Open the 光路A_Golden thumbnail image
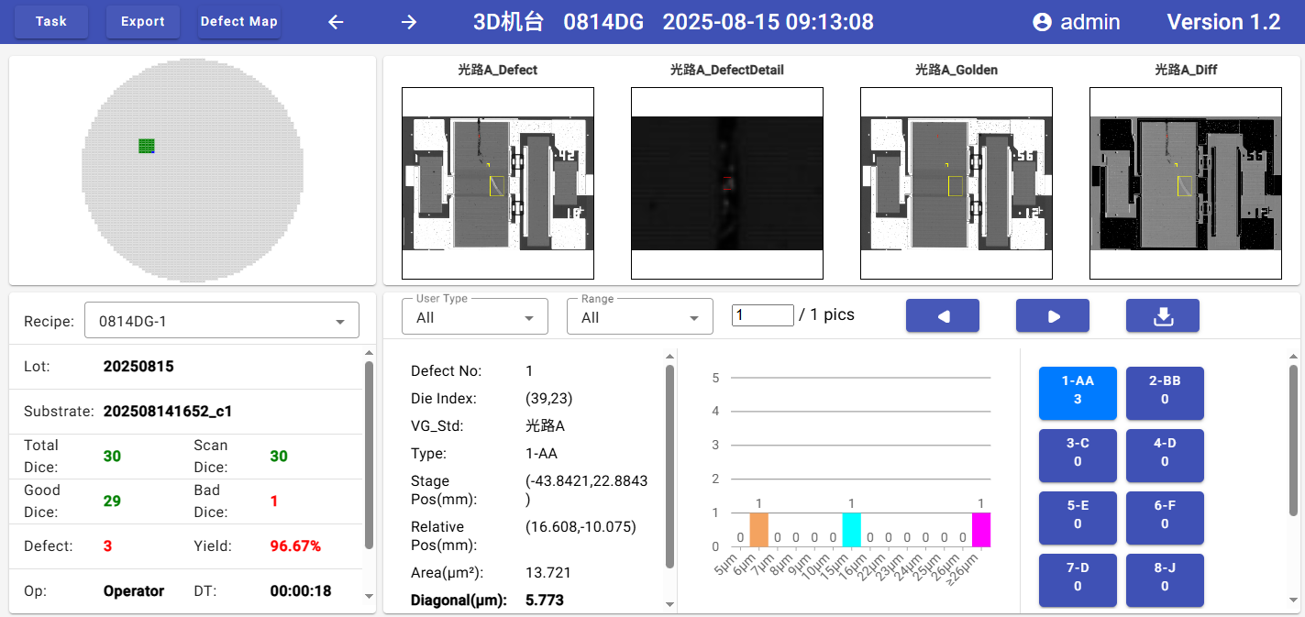Image resolution: width=1305 pixels, height=617 pixels. point(956,183)
